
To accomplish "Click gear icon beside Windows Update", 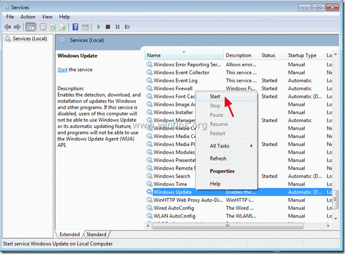I will pyautogui.click(x=149, y=192).
